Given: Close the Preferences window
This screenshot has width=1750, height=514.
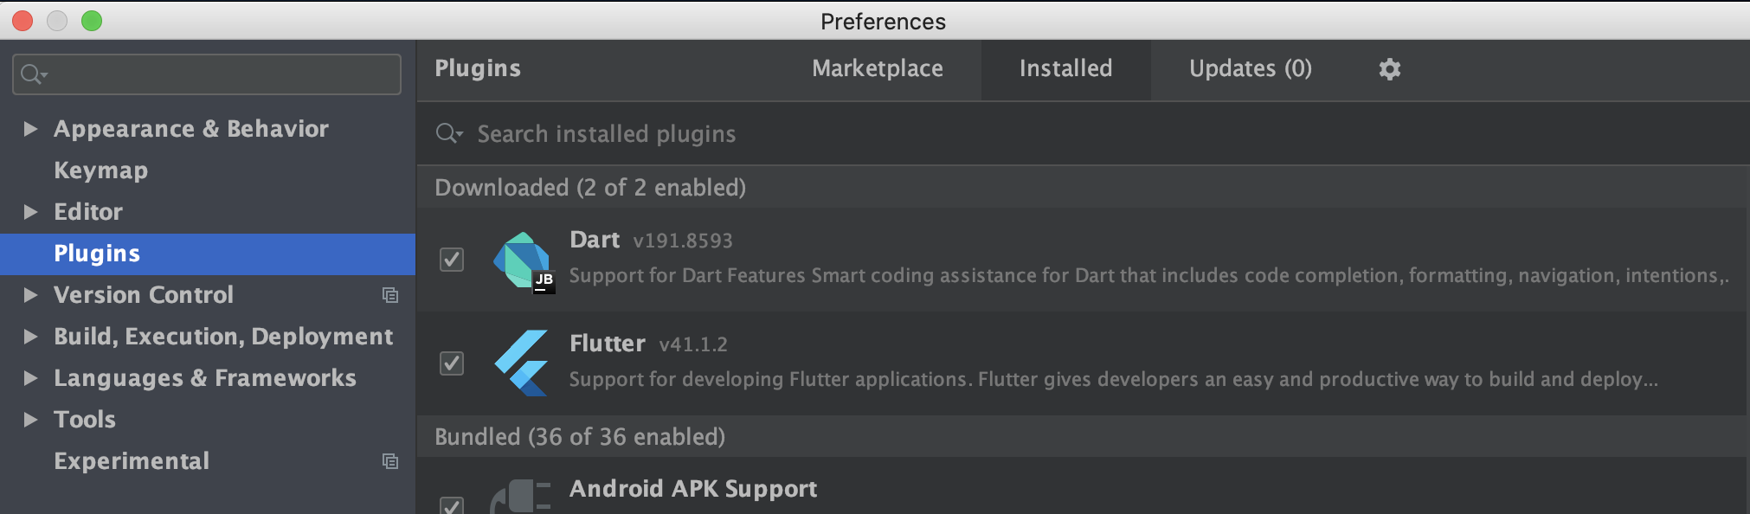Looking at the screenshot, I should point(23,21).
